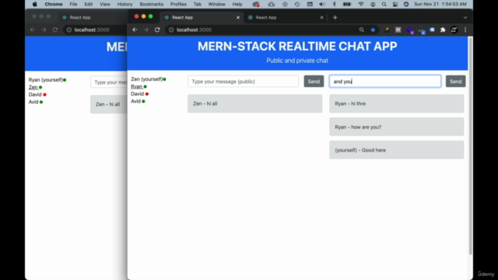Click the '(yourself) - Good here' message
498x280 pixels.
[x=396, y=150]
